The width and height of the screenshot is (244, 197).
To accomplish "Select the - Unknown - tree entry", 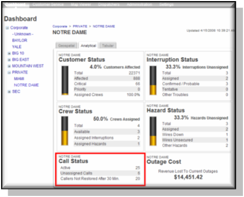I will coord(23,34).
